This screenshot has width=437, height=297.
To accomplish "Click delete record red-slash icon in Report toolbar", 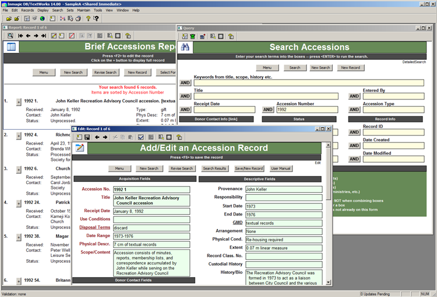I will tap(72, 36).
